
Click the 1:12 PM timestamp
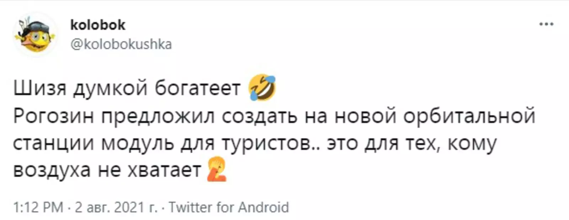[x=38, y=207]
